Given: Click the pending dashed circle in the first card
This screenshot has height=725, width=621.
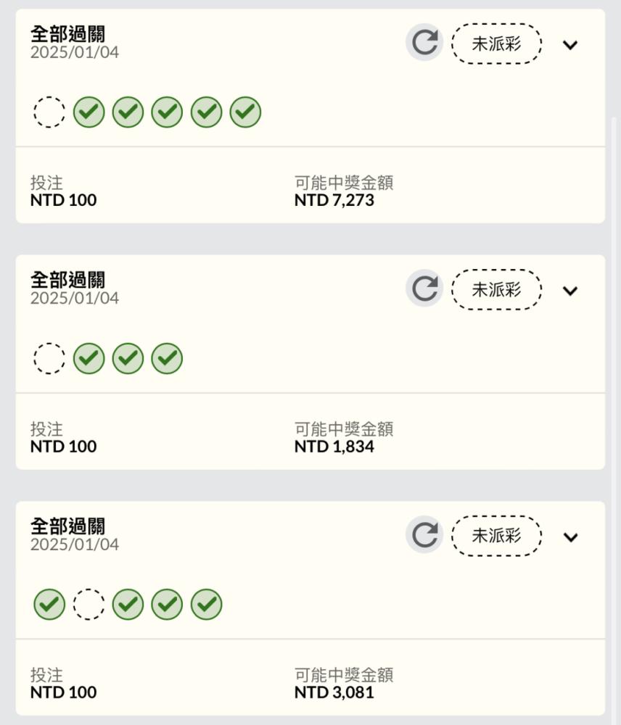Looking at the screenshot, I should click(49, 112).
